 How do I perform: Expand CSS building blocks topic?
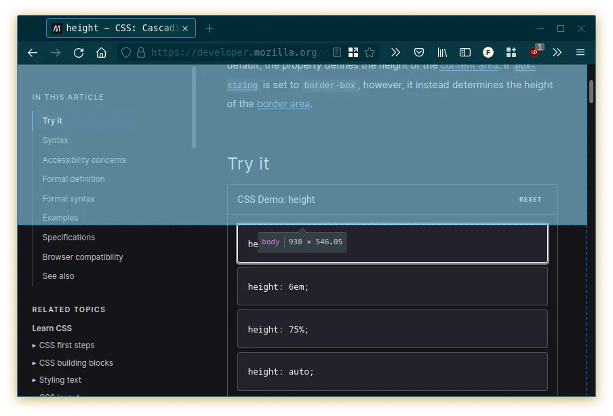[73, 363]
